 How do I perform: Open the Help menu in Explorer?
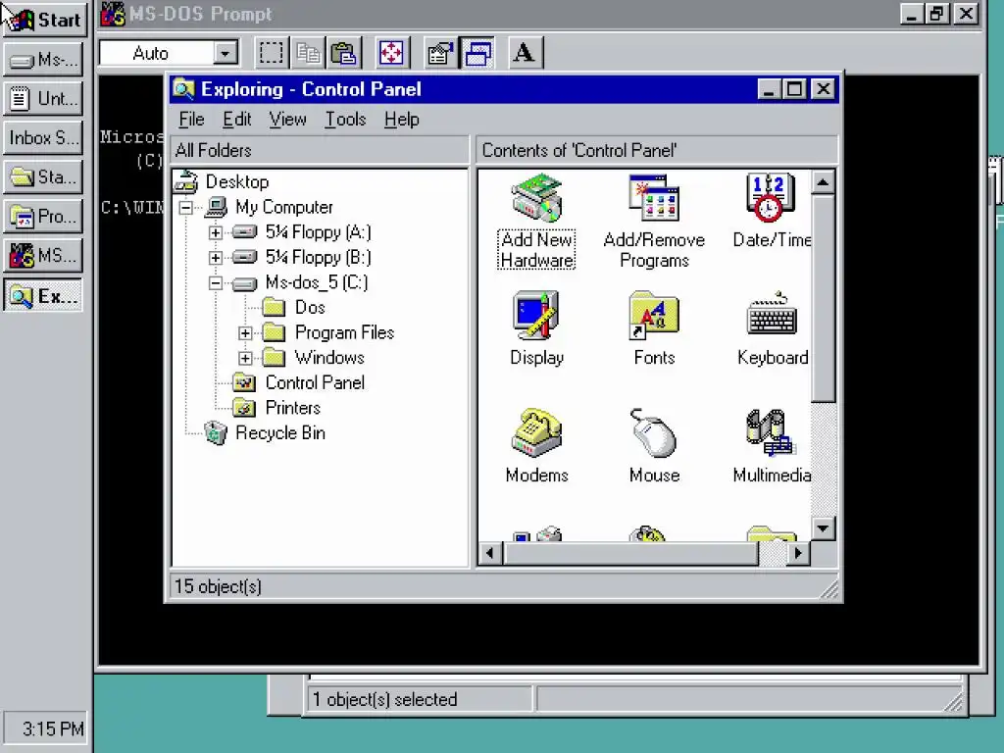pos(401,119)
